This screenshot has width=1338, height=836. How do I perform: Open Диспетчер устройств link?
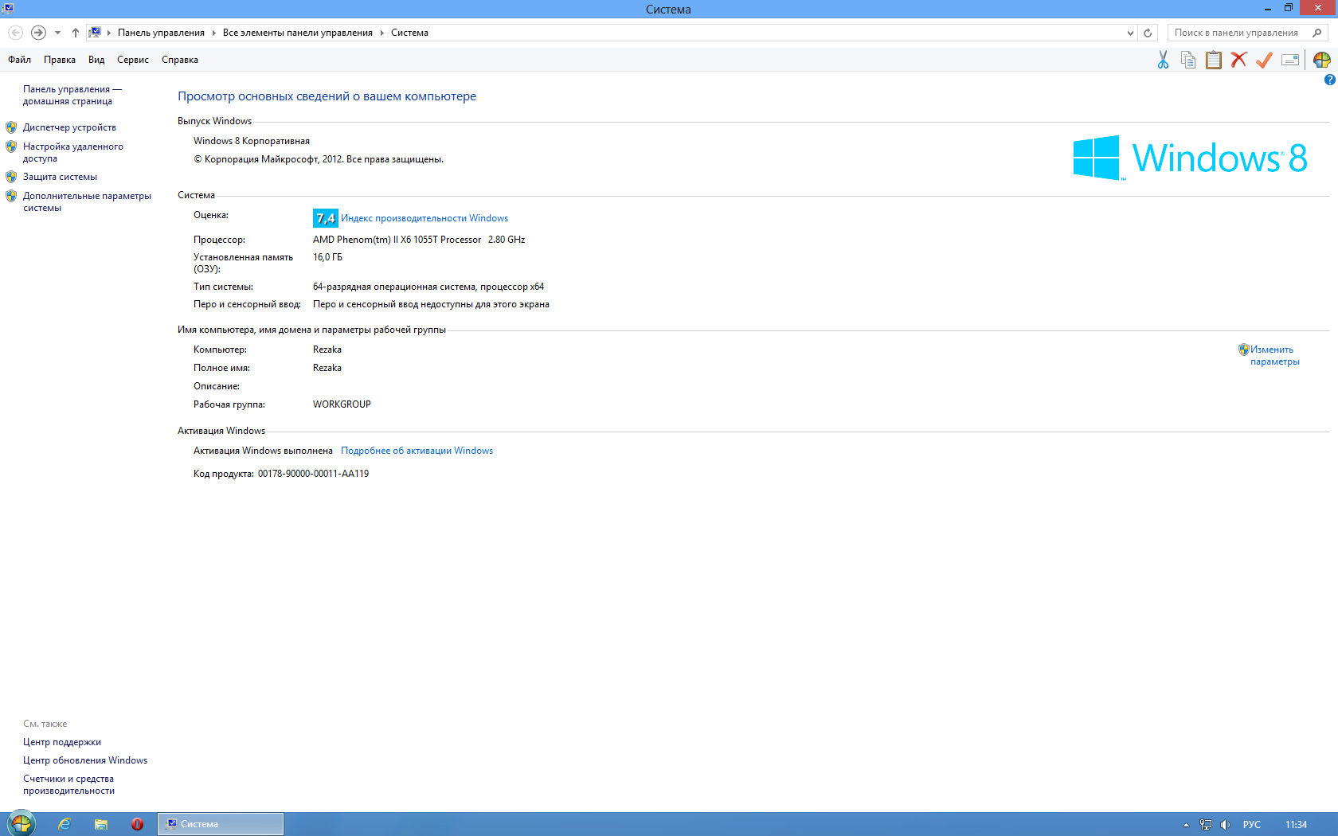click(69, 127)
